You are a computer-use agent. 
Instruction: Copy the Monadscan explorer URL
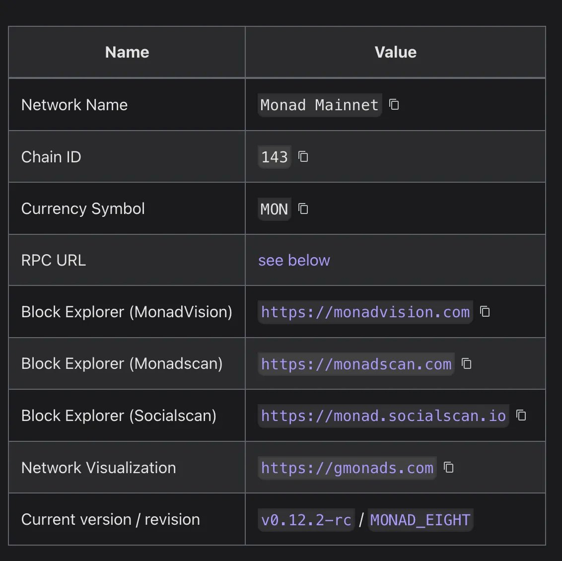tap(467, 364)
